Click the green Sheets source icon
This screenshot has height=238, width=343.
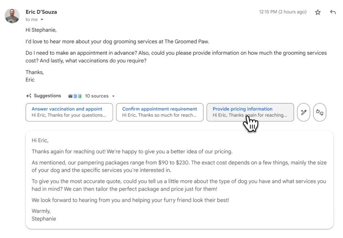[80, 96]
